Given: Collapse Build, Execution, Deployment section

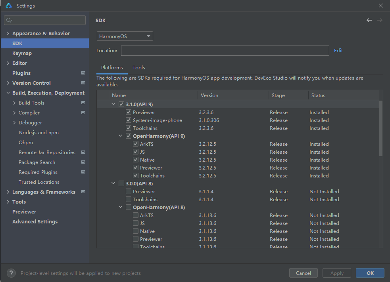Looking at the screenshot, I should [x=8, y=93].
